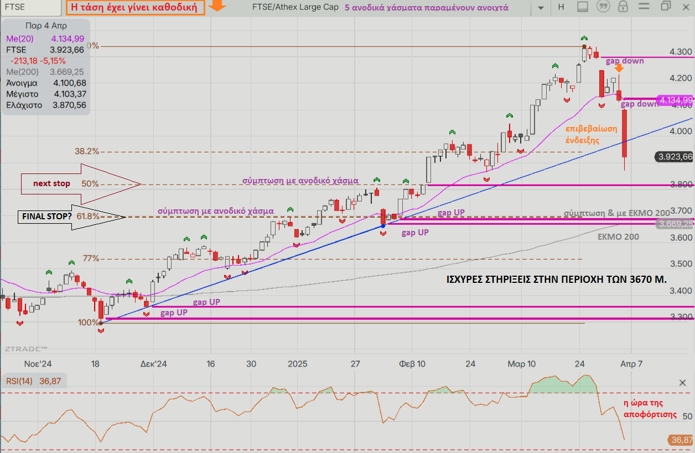Click the FTSE symbol input field
Screen dimensions: 695x453
(32, 8)
